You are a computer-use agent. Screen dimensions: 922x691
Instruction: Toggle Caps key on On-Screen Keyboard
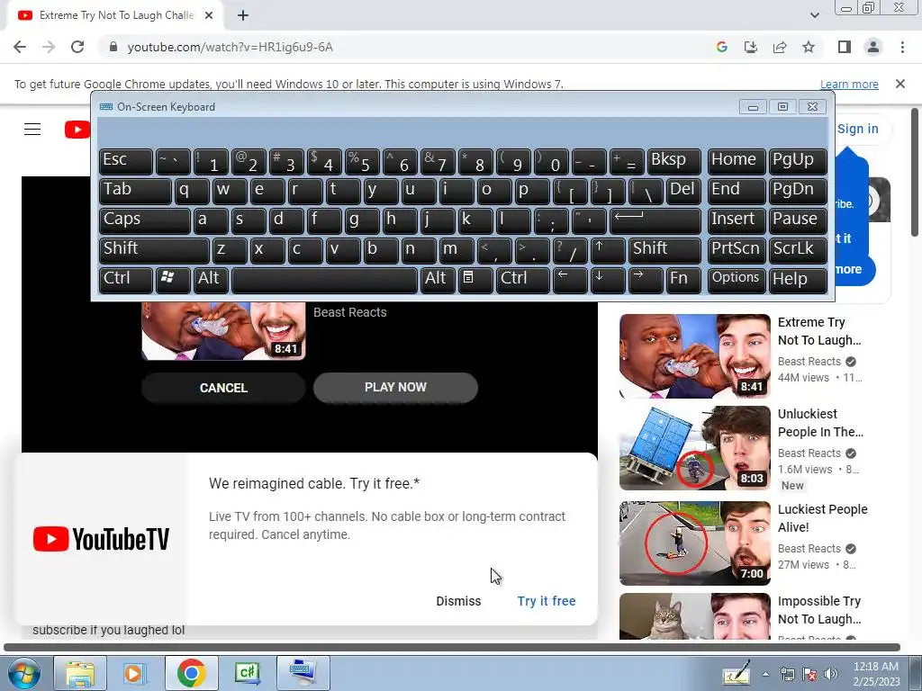[145, 220]
